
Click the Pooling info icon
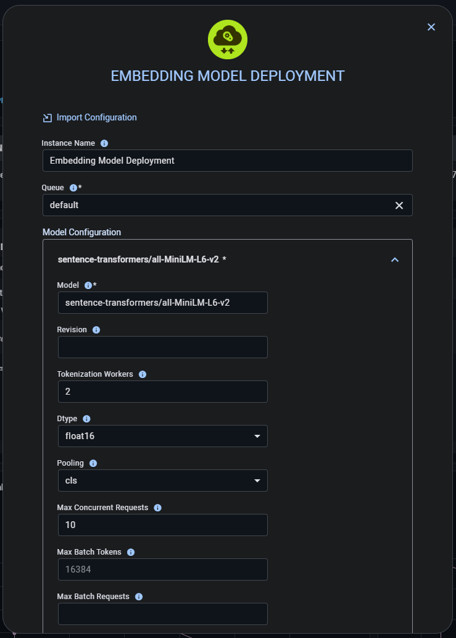pos(93,463)
